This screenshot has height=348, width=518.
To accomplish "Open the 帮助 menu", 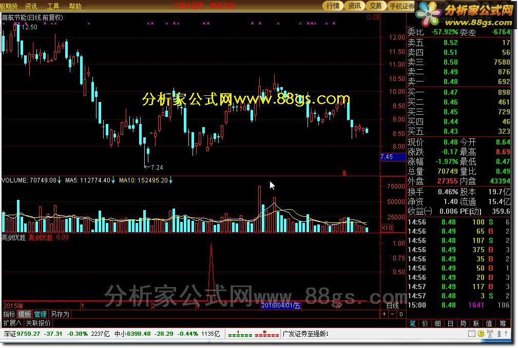I will (75, 6).
